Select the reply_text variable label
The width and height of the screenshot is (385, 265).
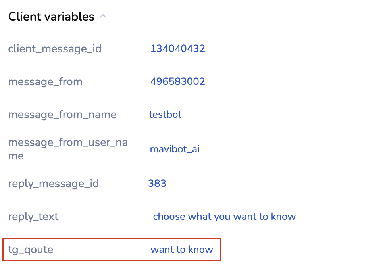click(x=33, y=217)
